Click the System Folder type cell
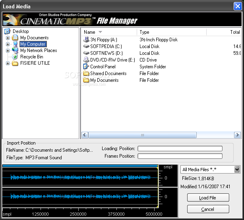The image size is (244, 220). click(x=153, y=67)
